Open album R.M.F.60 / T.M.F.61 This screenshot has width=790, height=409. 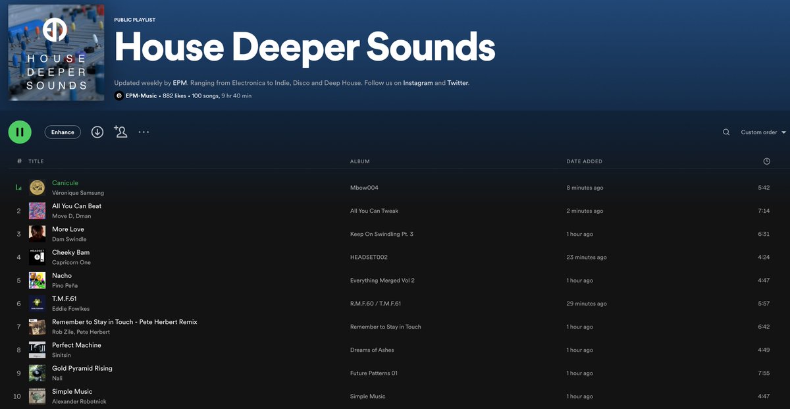tap(375, 304)
